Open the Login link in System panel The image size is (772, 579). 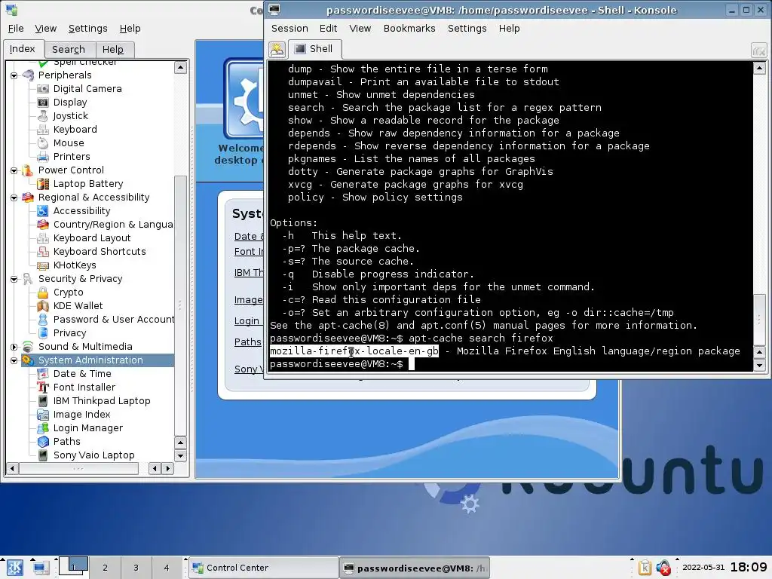(247, 321)
